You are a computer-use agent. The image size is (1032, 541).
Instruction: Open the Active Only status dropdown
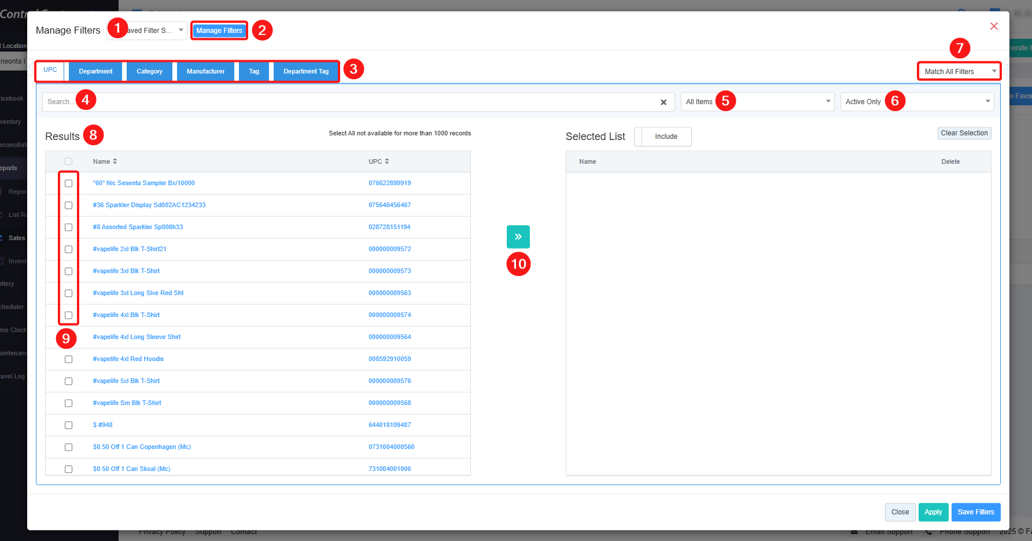917,102
